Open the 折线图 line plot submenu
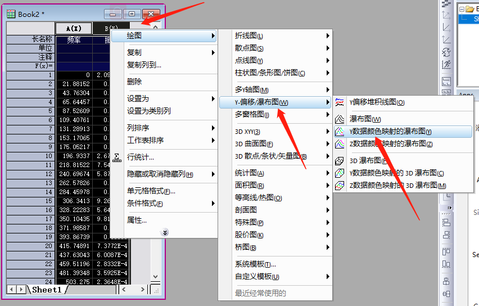The width and height of the screenshot is (479, 306). click(275, 36)
